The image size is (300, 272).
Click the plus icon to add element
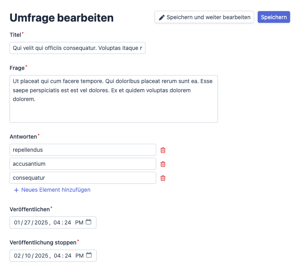[16, 190]
